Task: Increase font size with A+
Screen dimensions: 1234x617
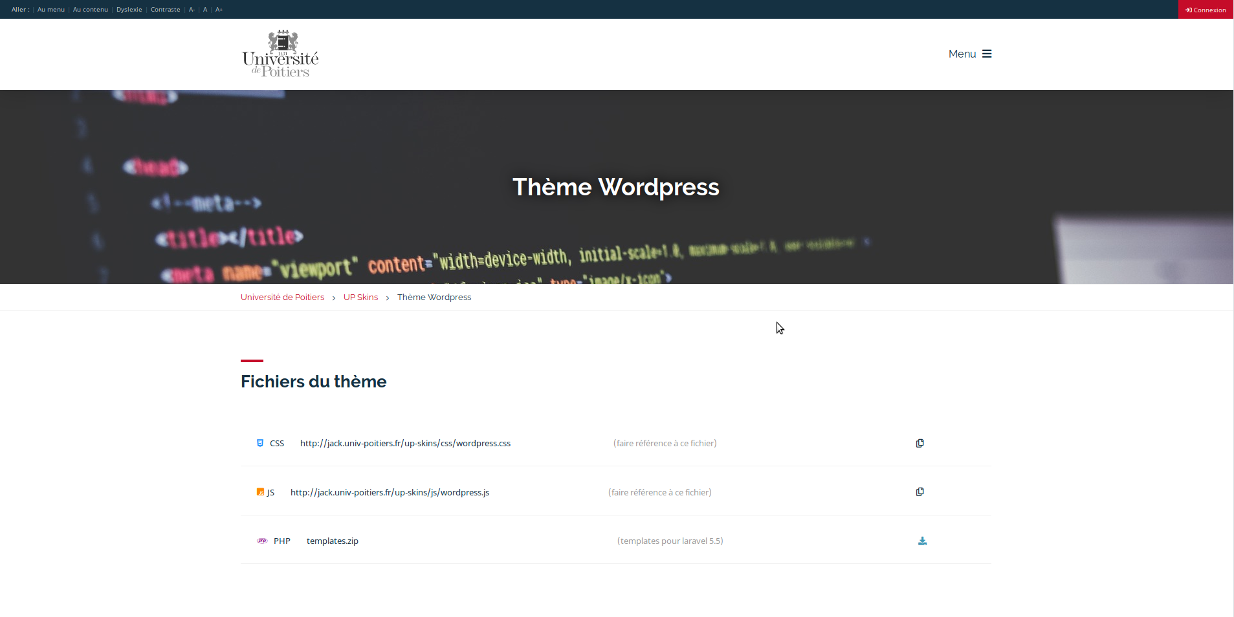Action: (x=219, y=10)
